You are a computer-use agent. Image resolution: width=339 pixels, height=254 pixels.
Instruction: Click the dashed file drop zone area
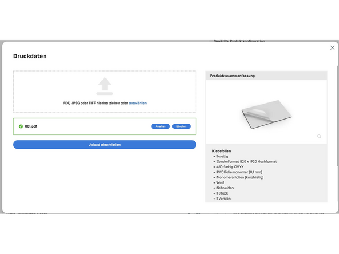pyautogui.click(x=105, y=92)
